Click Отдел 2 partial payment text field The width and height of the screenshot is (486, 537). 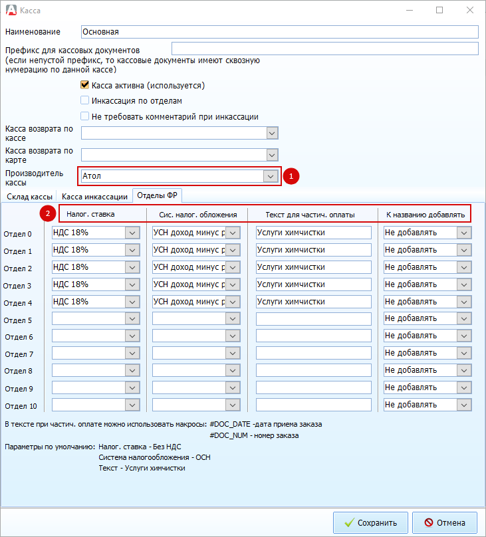click(x=313, y=267)
